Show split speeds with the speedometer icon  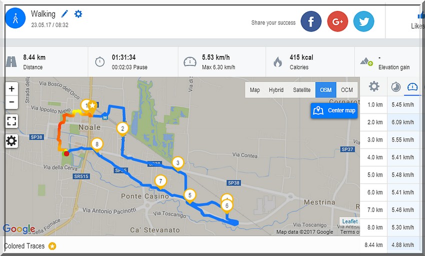click(412, 87)
